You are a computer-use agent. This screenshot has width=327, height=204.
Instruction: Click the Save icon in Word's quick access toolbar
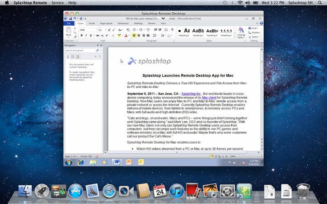[x=70, y=18]
